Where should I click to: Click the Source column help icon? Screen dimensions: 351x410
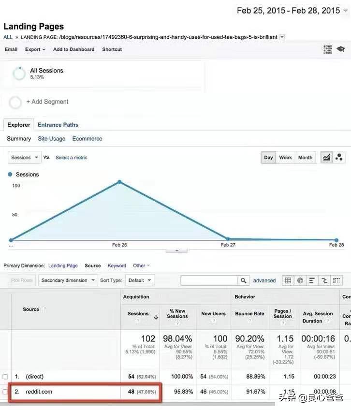[x=45, y=309]
